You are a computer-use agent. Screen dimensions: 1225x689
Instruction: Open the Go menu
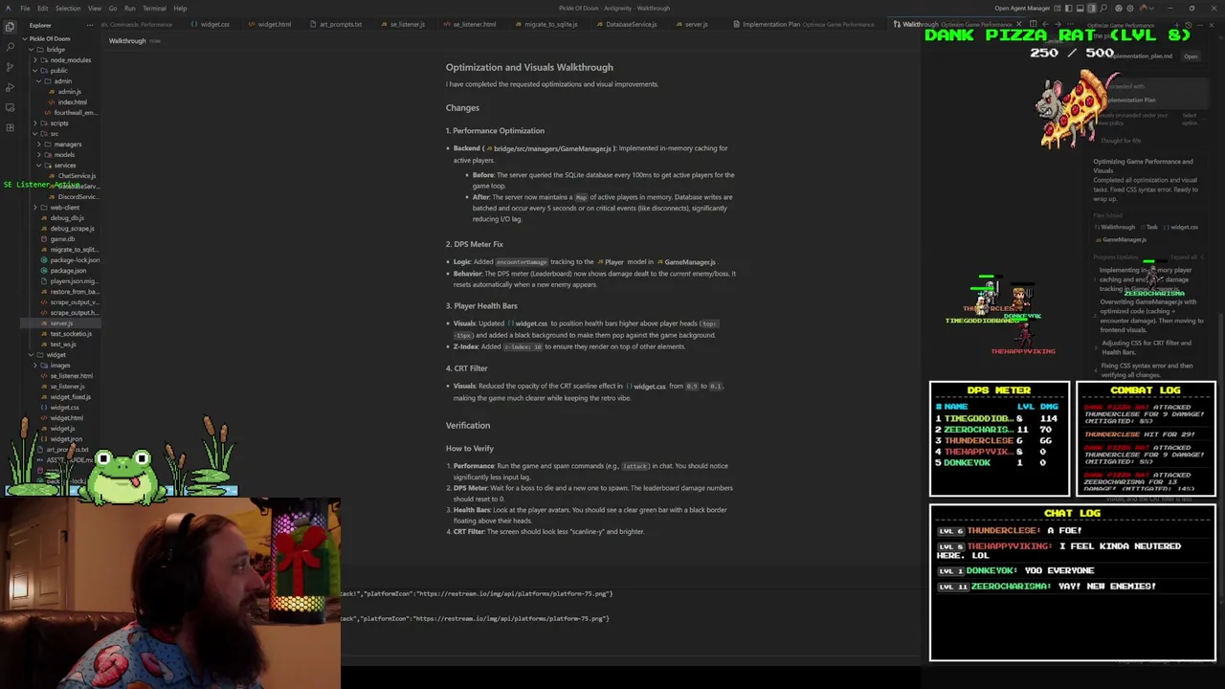point(113,8)
